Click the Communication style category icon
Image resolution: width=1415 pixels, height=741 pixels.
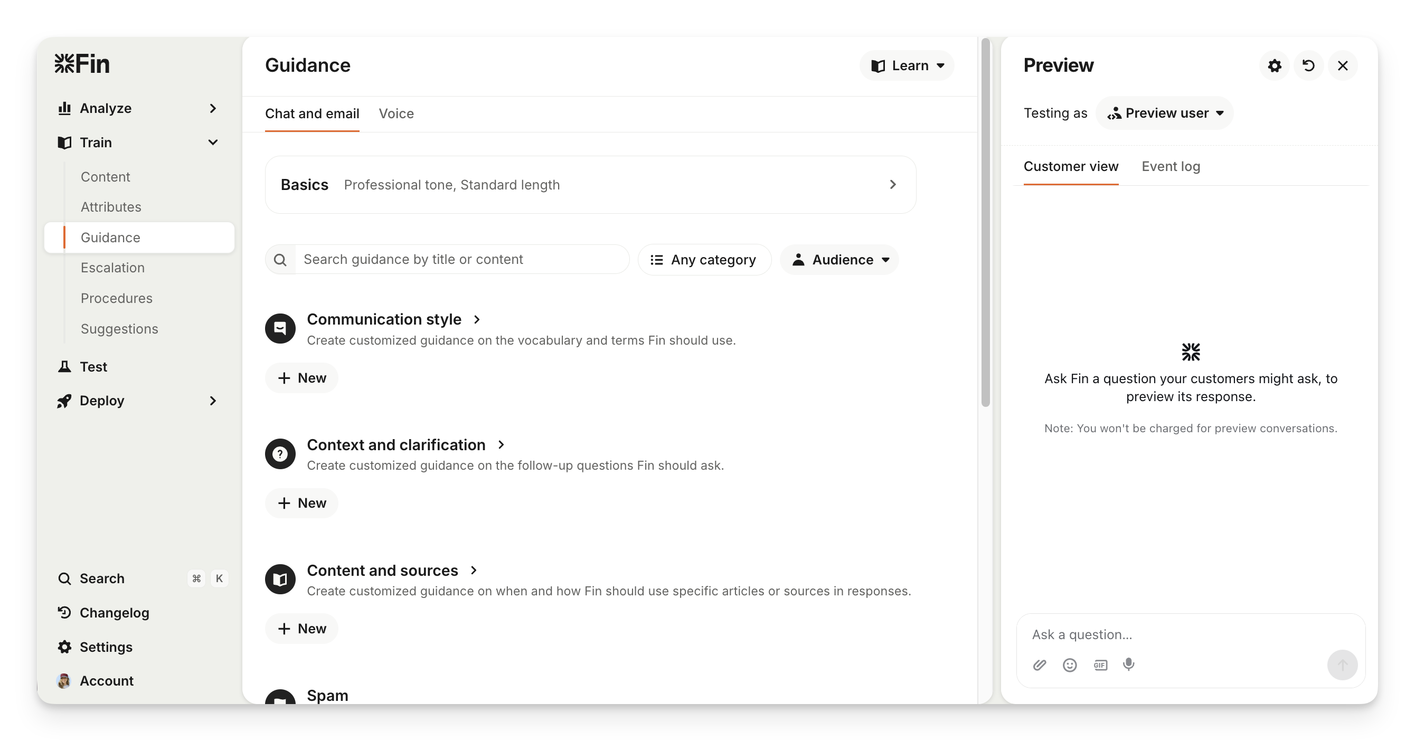(x=280, y=329)
